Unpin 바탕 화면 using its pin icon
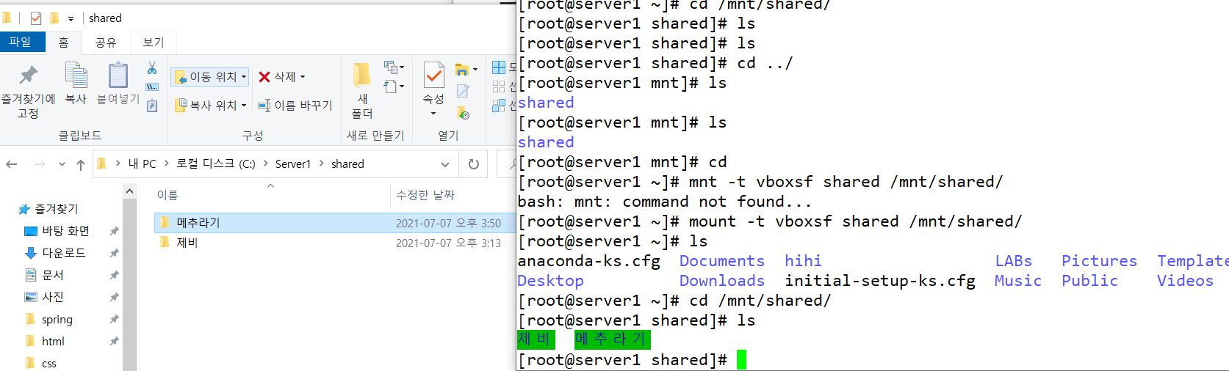 tap(114, 231)
